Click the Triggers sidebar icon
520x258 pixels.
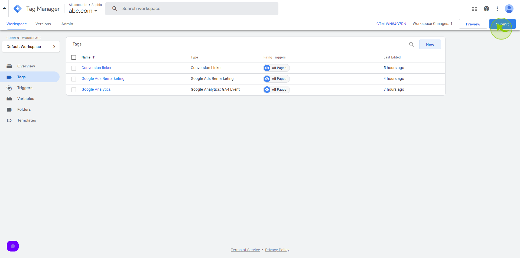[9, 88]
